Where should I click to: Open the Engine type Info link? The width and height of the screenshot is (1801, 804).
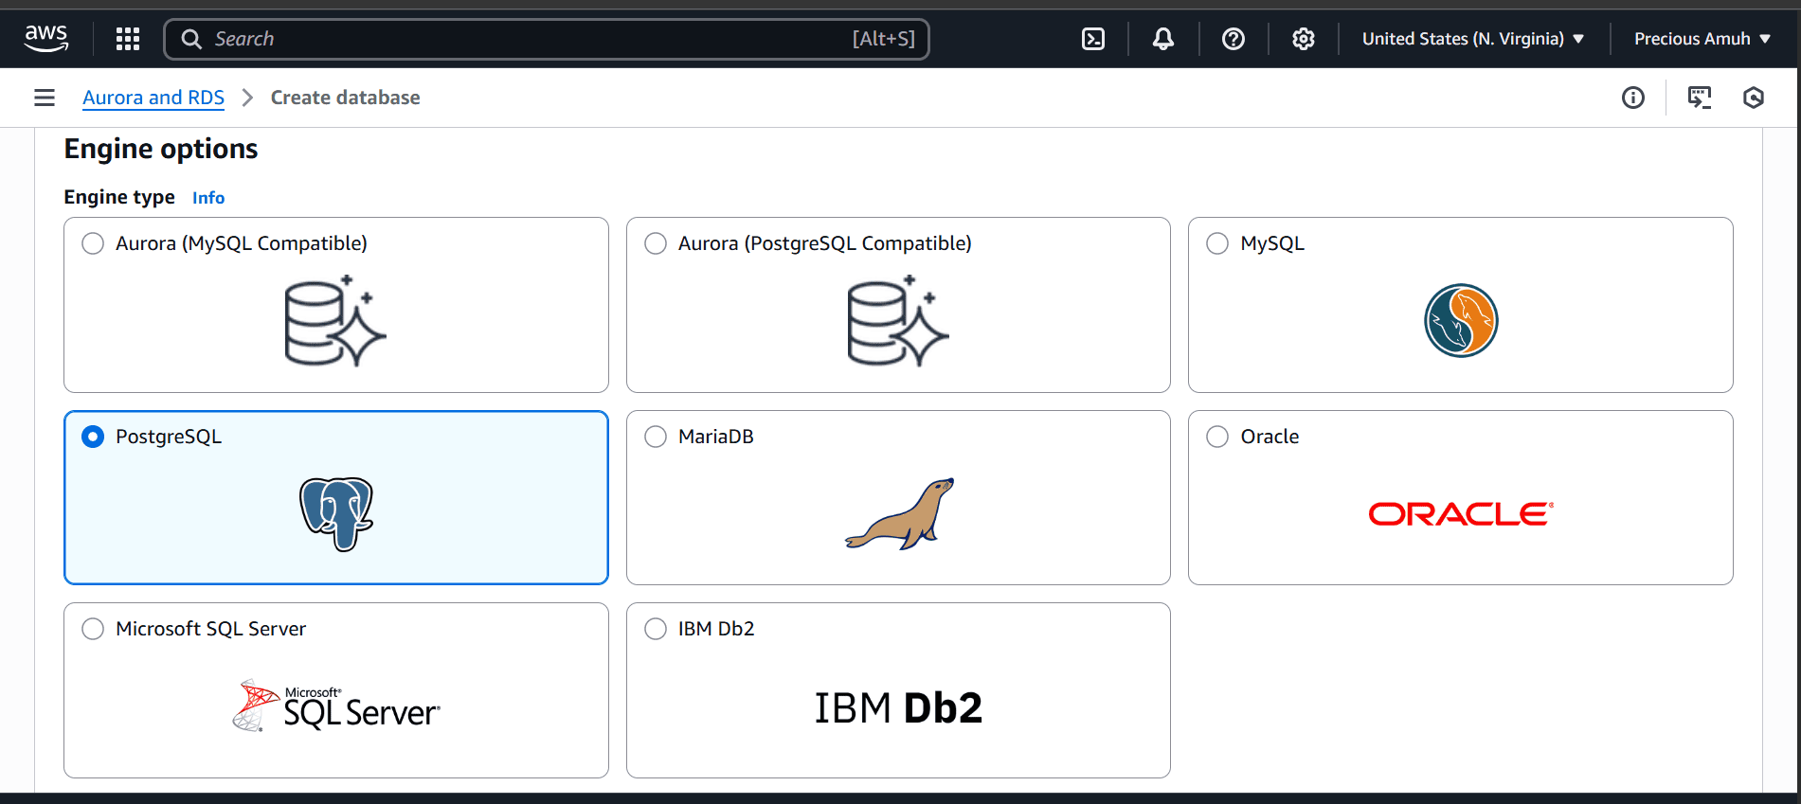208,198
